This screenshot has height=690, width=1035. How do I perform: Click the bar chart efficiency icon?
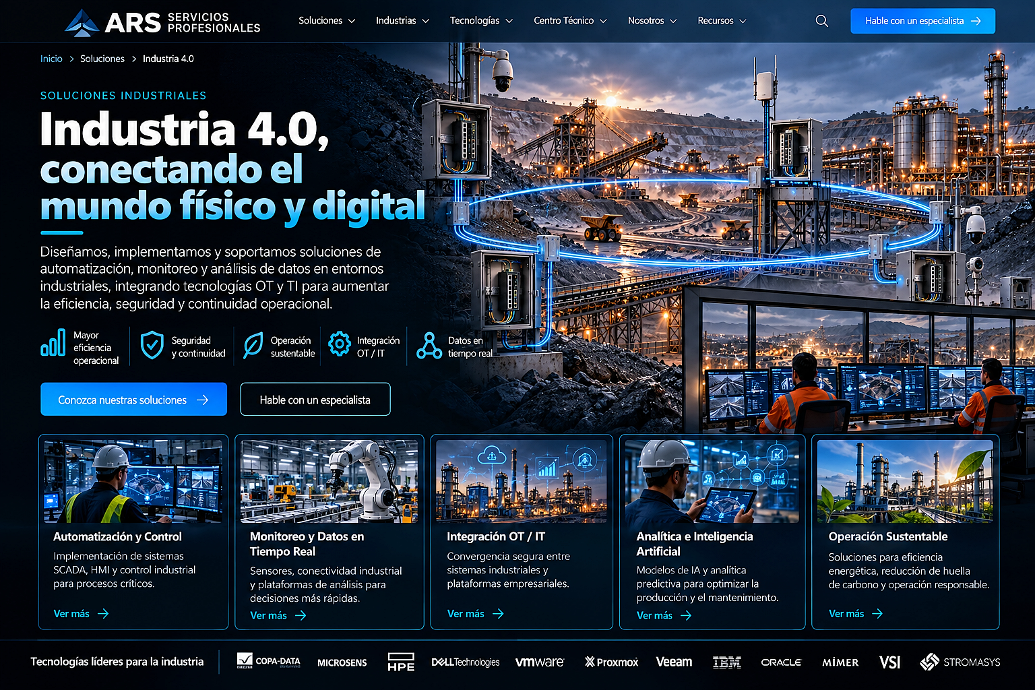[x=53, y=342]
